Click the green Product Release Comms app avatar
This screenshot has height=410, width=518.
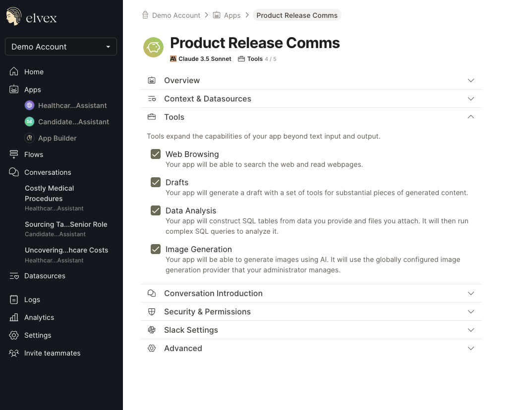click(153, 48)
